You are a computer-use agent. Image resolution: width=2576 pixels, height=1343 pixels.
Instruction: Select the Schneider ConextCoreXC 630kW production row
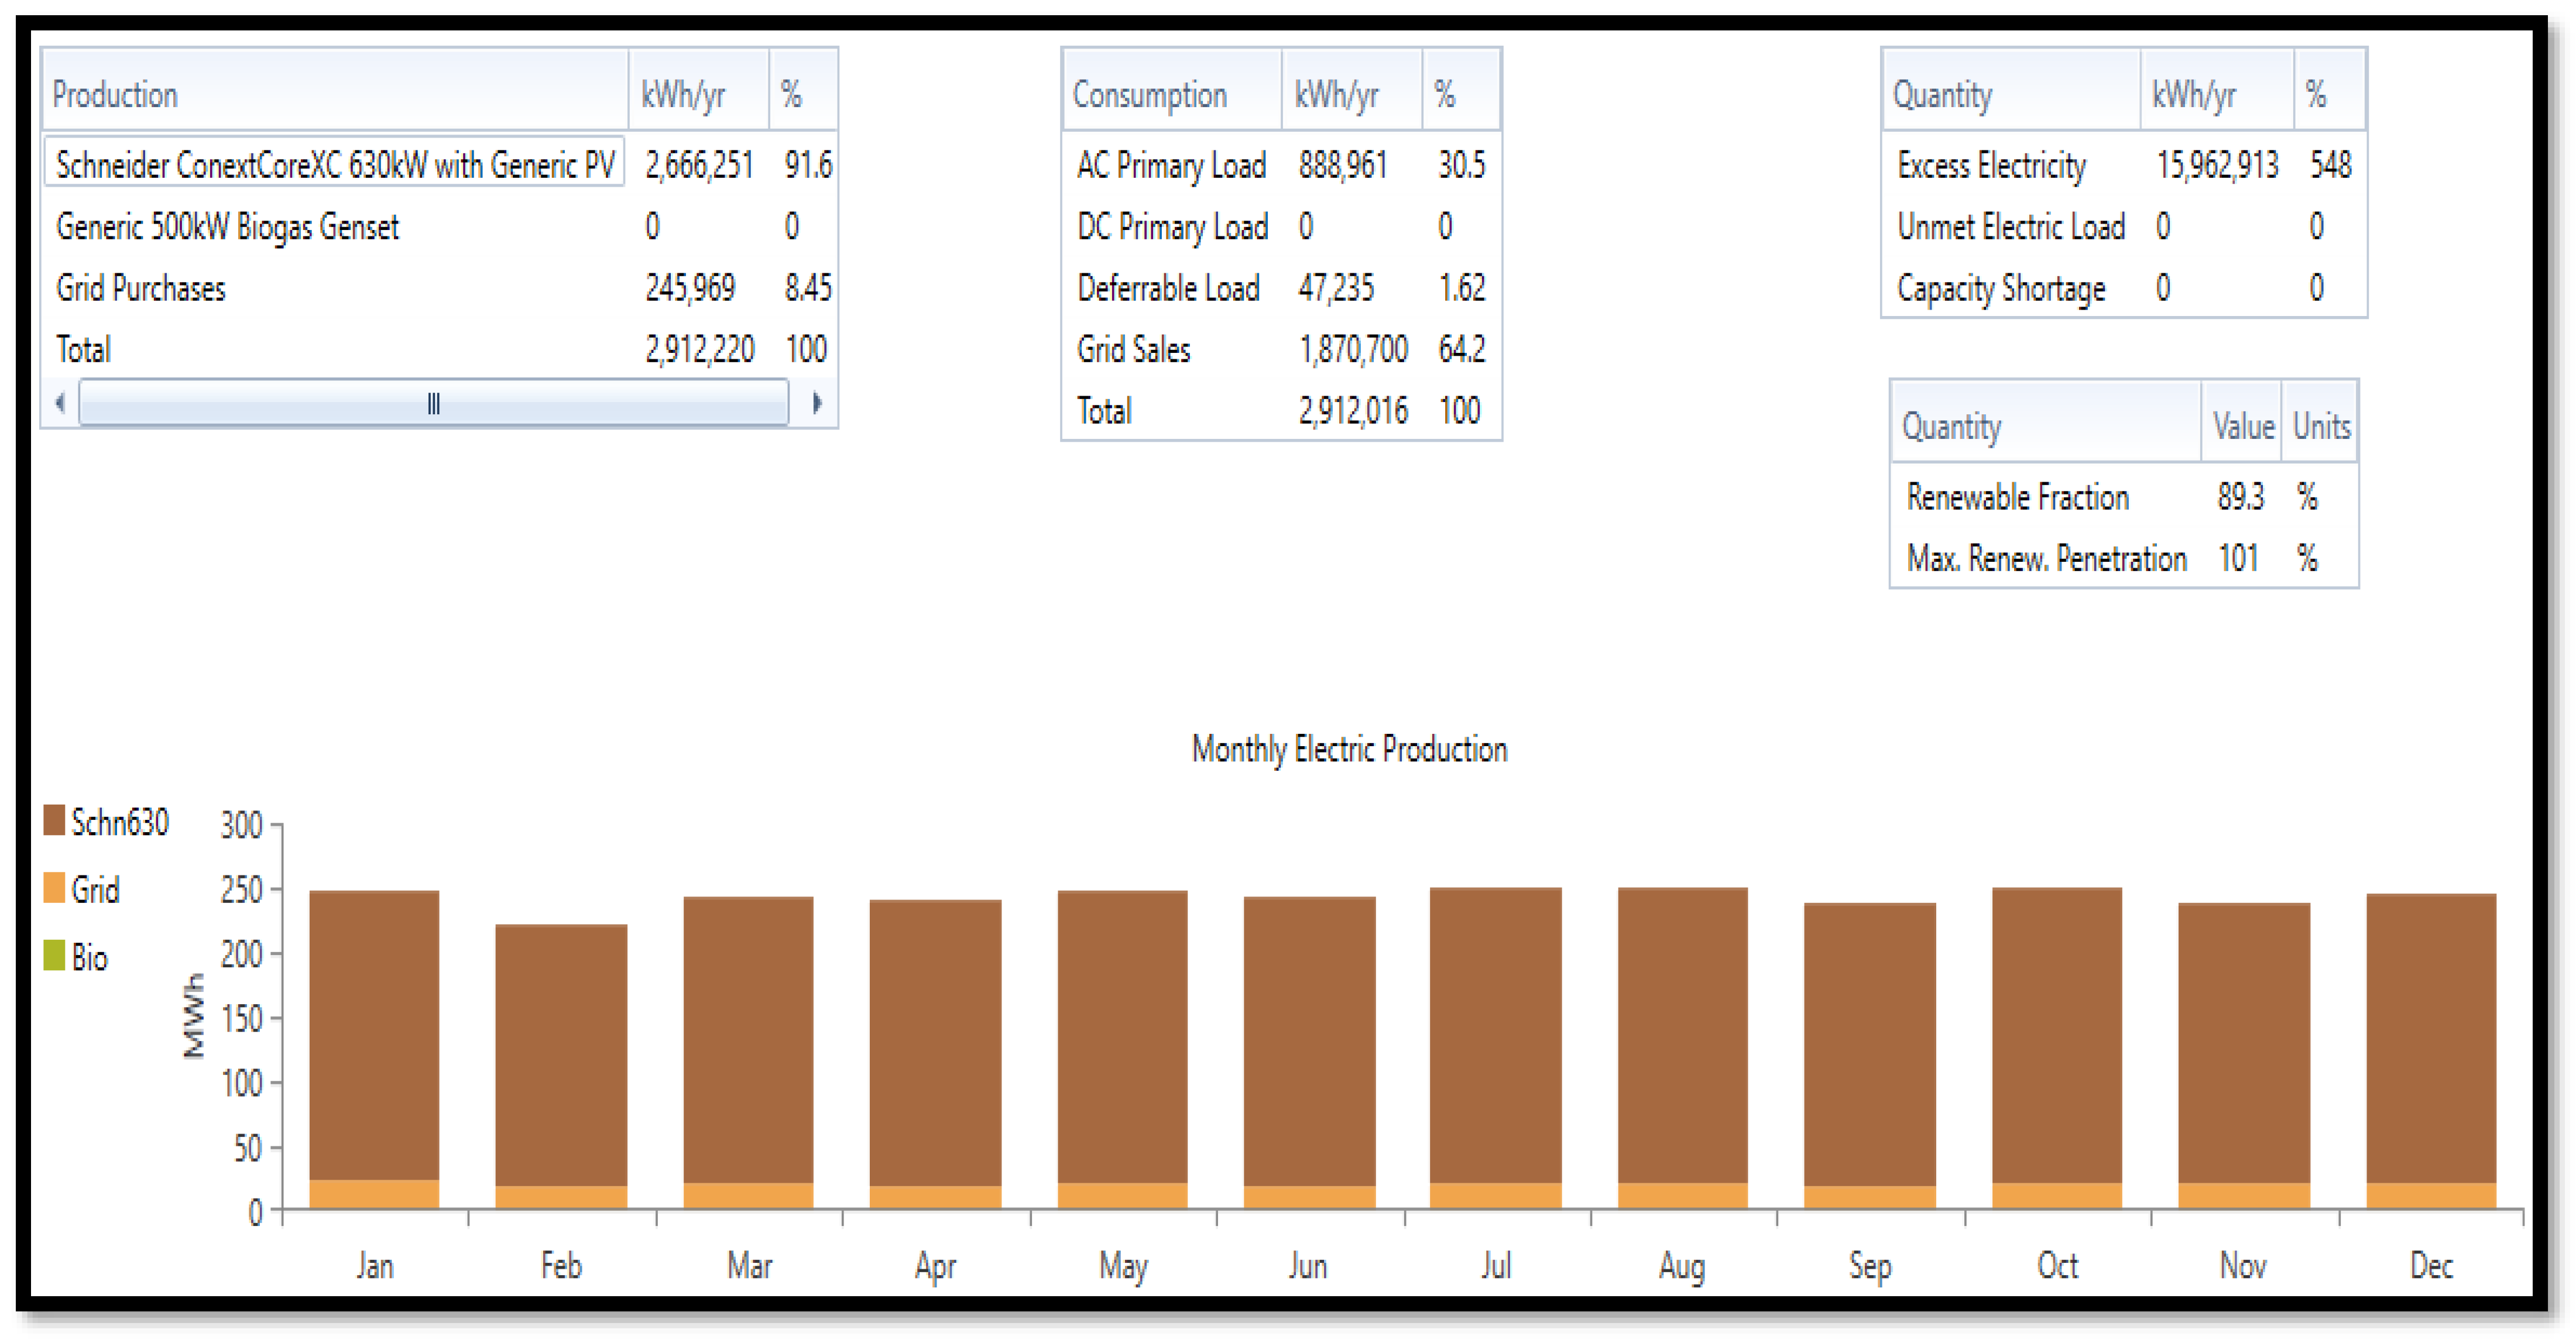pyautogui.click(x=334, y=164)
